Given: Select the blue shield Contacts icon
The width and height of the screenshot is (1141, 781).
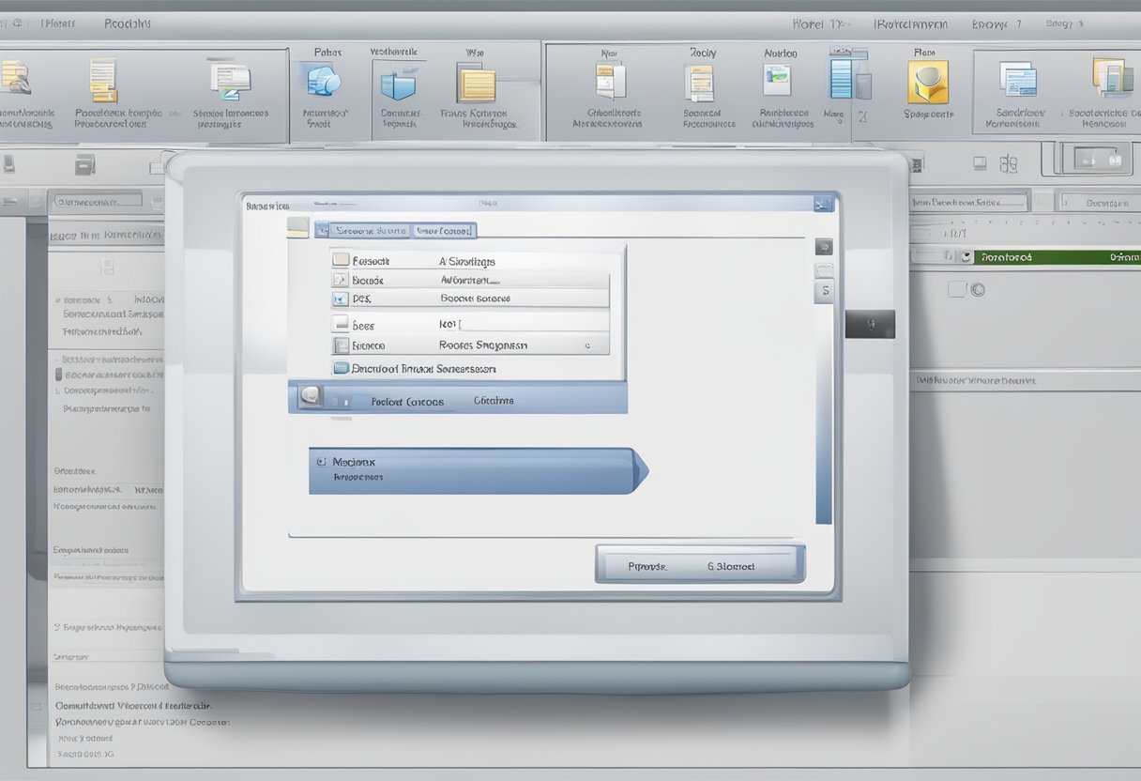Looking at the screenshot, I should (324, 84).
